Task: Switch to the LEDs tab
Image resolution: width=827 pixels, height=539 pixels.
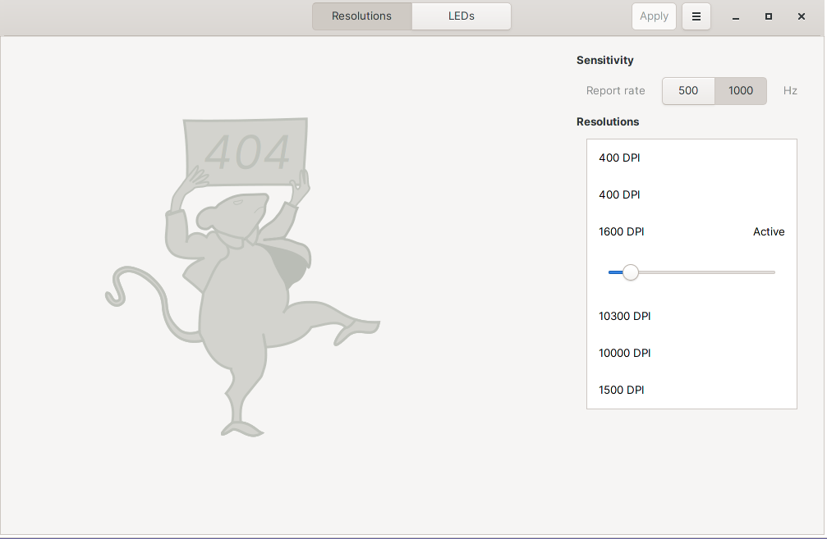Action: [461, 16]
